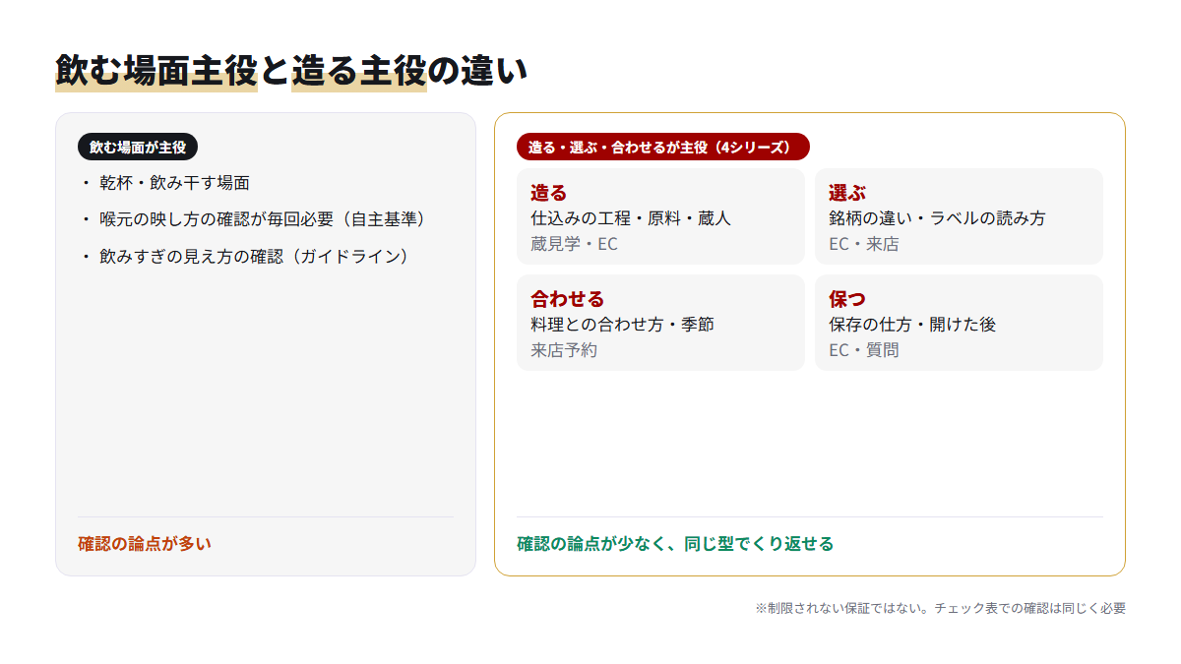Image resolution: width=1181 pixels, height=664 pixels.
Task: Select the orange footer 確認の論点が多い
Action: (145, 544)
